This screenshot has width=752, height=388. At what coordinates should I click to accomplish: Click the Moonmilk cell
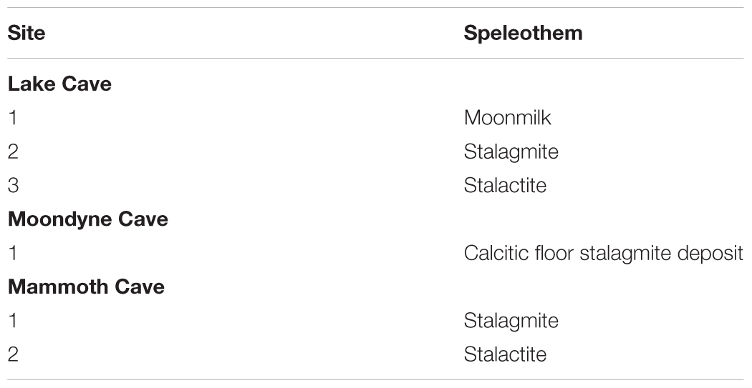click(x=507, y=118)
